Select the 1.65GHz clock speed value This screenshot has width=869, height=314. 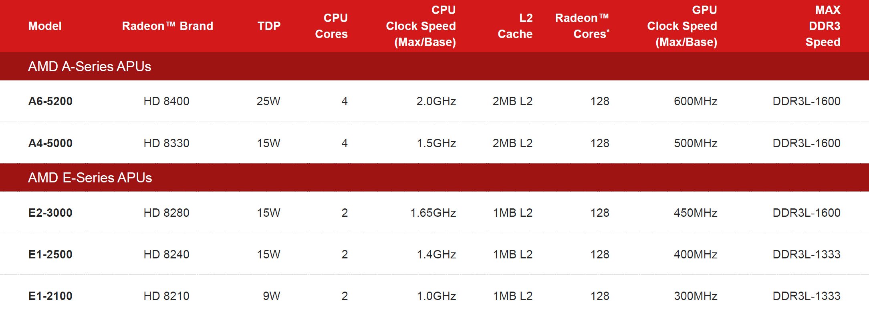(x=433, y=213)
